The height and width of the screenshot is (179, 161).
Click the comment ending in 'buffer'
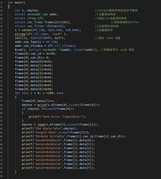pyautogui.click(x=125, y=22)
